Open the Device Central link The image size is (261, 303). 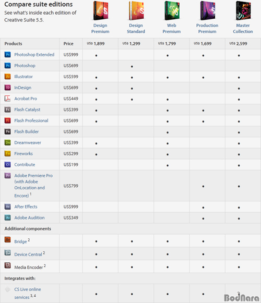[28, 254]
